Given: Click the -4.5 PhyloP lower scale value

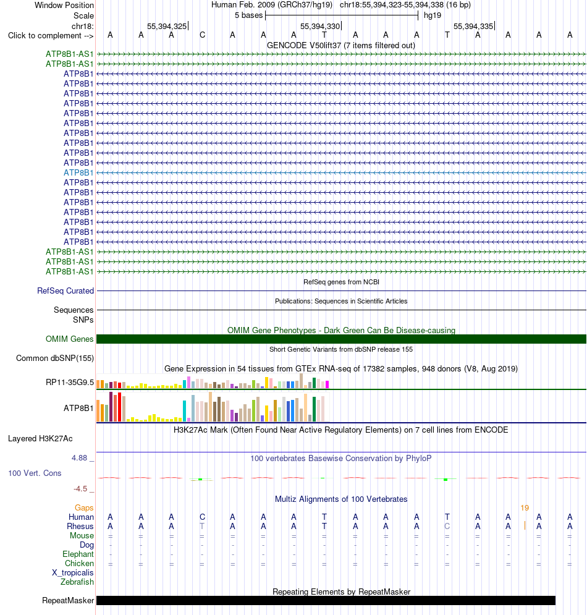Looking at the screenshot, I should pyautogui.click(x=80, y=489).
